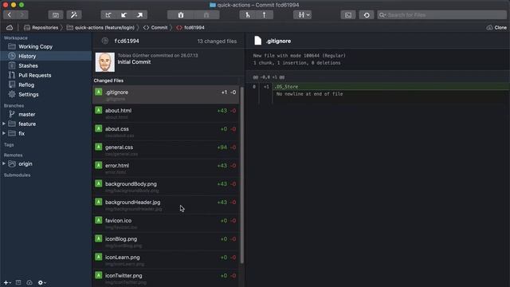
Task: Select favicon.ico in changed files
Action: click(167, 223)
